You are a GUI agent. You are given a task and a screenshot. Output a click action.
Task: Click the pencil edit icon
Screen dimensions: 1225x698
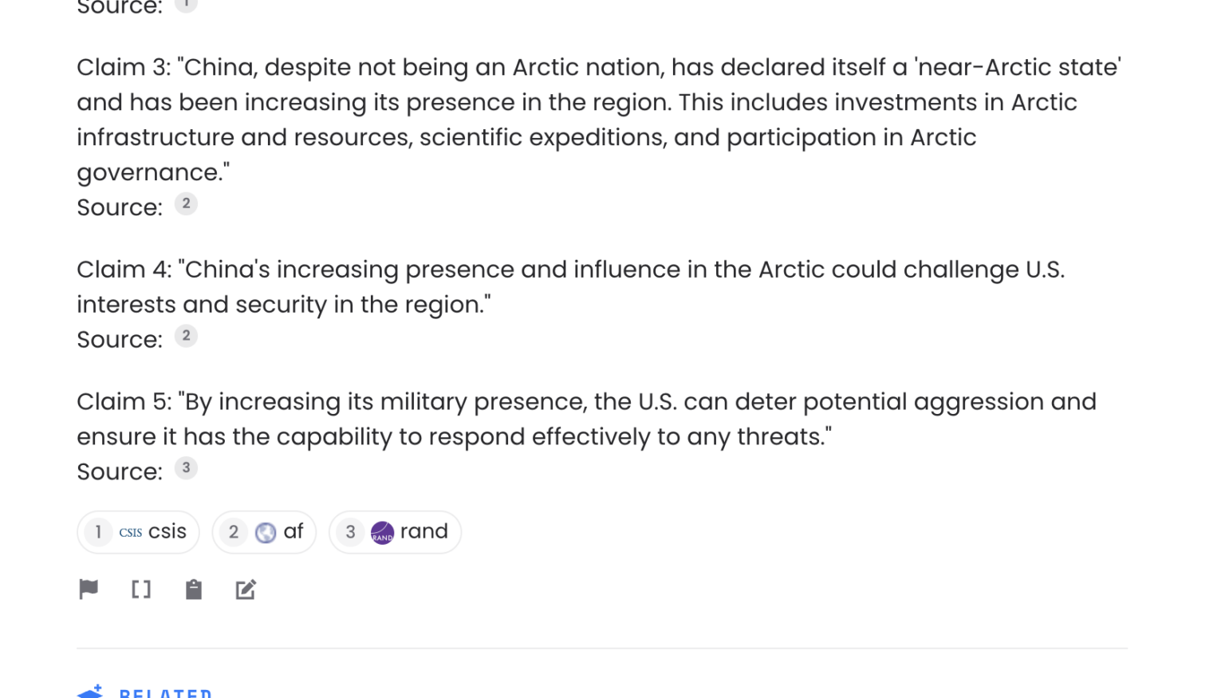[x=246, y=590]
